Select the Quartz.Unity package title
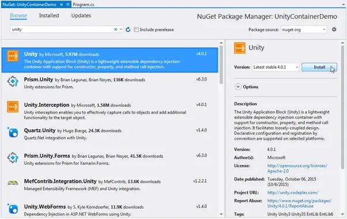Viewport: 347px width, 219px height. pyautogui.click(x=40, y=130)
